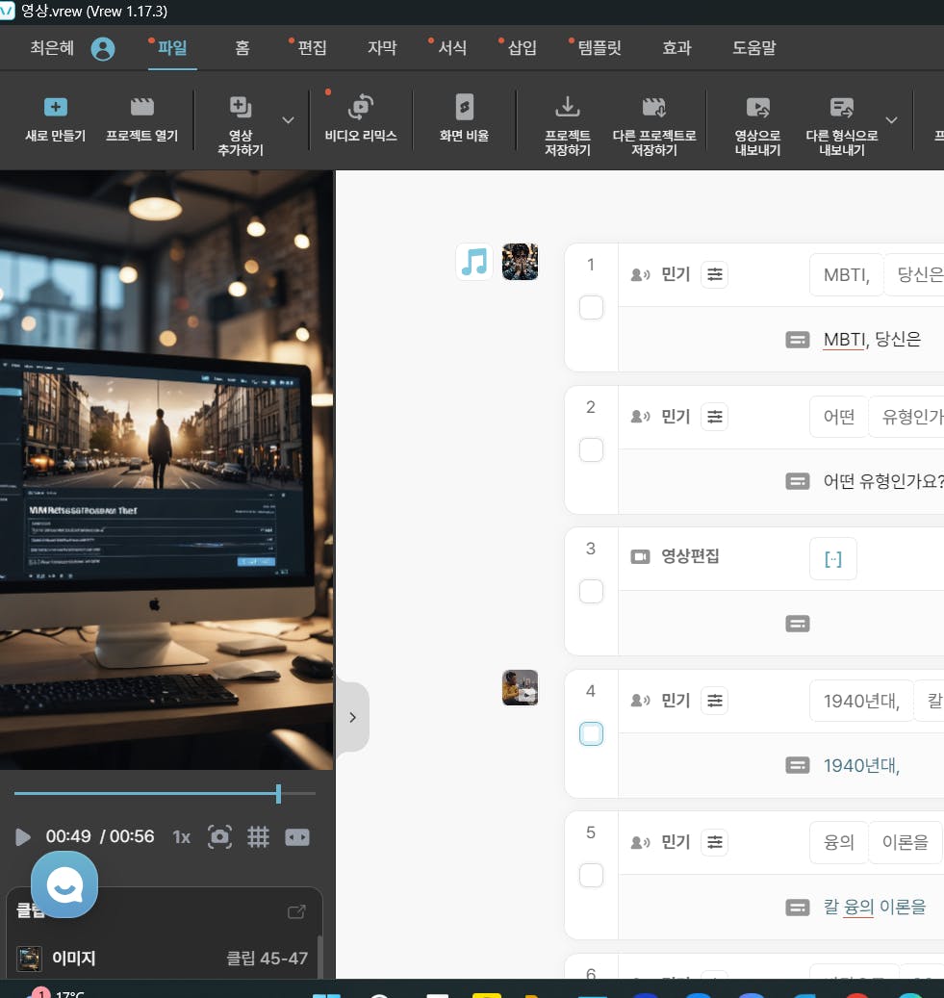Tick the checkbox on clip 3
Image resolution: width=944 pixels, height=998 pixels.
[591, 592]
